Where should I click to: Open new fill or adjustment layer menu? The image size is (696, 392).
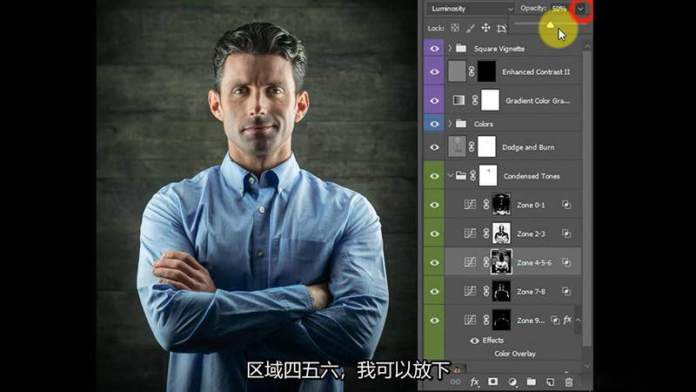[512, 382]
